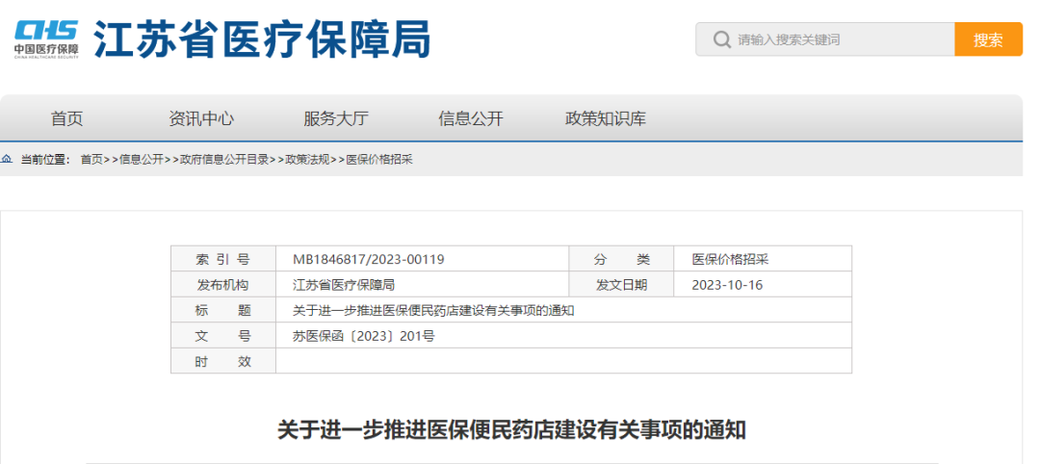Viewport: 1040px width, 464px height.
Task: Click the 发布机构 table label
Action: 222,285
